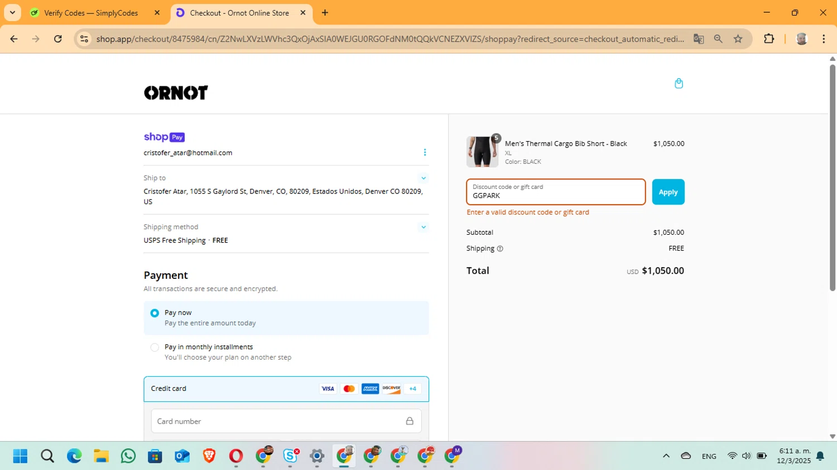The width and height of the screenshot is (837, 470).
Task: Open Shop Pay account options menu
Action: pyautogui.click(x=425, y=152)
